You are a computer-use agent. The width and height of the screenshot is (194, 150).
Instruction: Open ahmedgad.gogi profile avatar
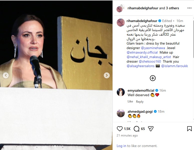(x=121, y=113)
